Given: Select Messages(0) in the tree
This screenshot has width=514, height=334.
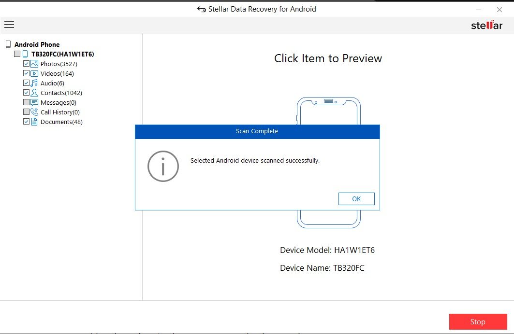Looking at the screenshot, I should 59,103.
